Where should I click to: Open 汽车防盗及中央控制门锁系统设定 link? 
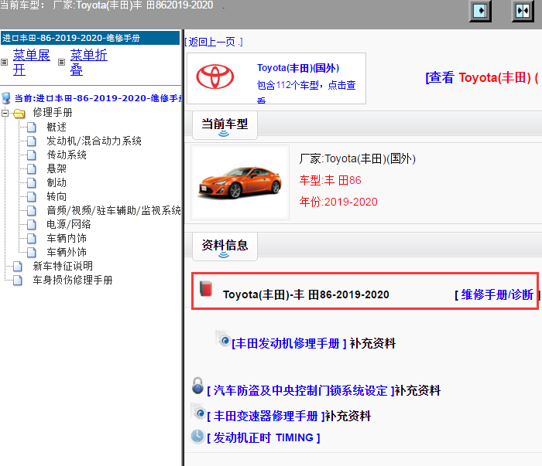point(300,391)
